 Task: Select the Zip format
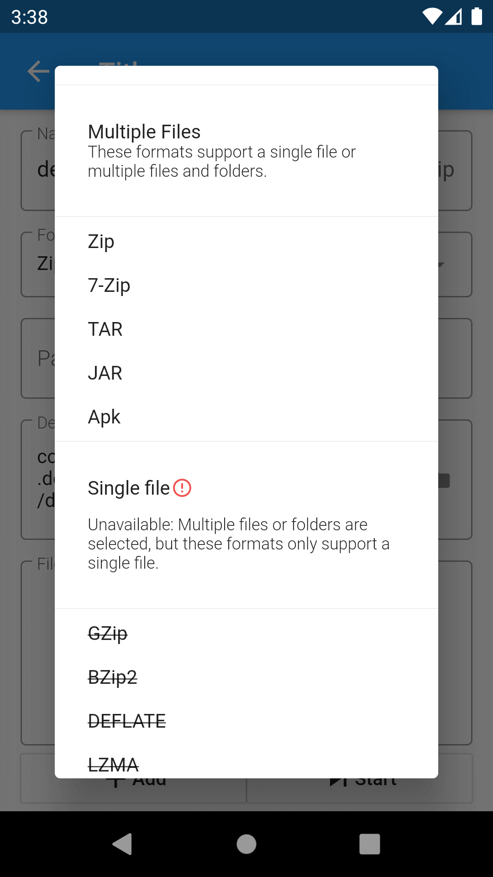pyautogui.click(x=101, y=241)
